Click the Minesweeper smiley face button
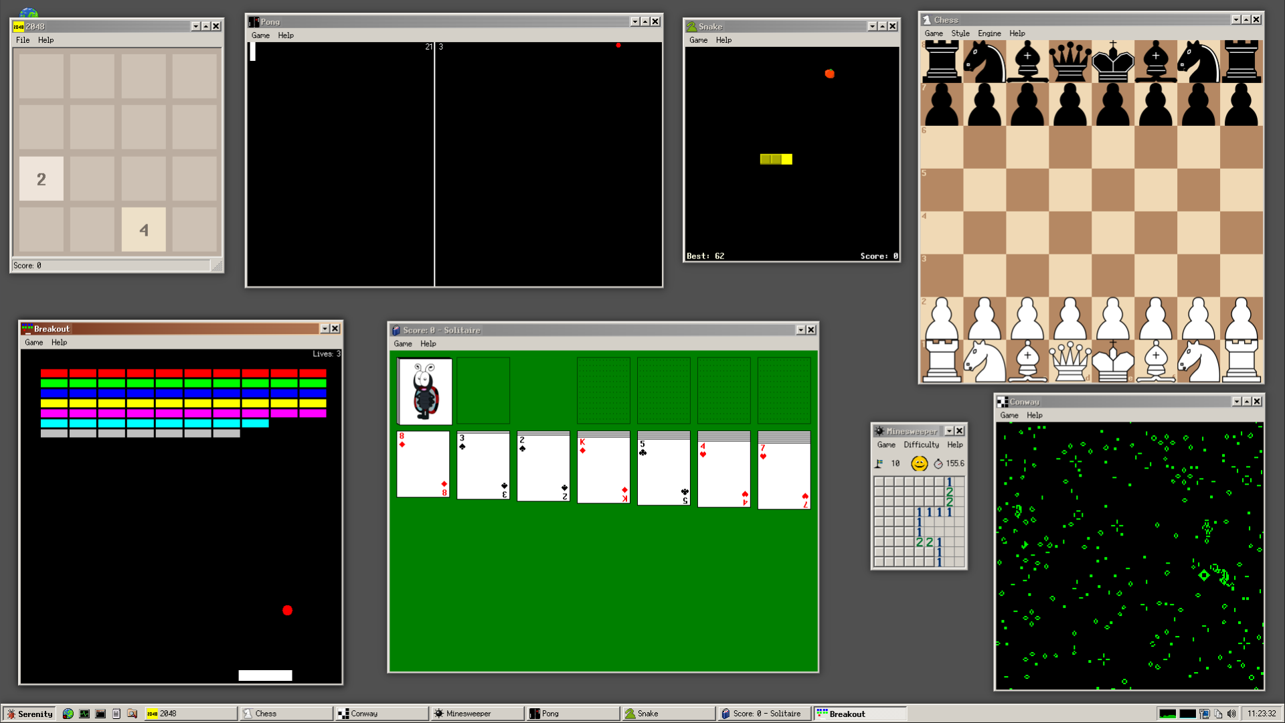 point(919,463)
